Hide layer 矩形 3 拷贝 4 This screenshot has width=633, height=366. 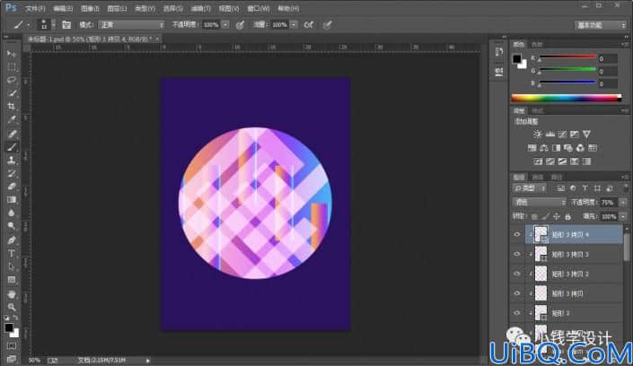517,234
